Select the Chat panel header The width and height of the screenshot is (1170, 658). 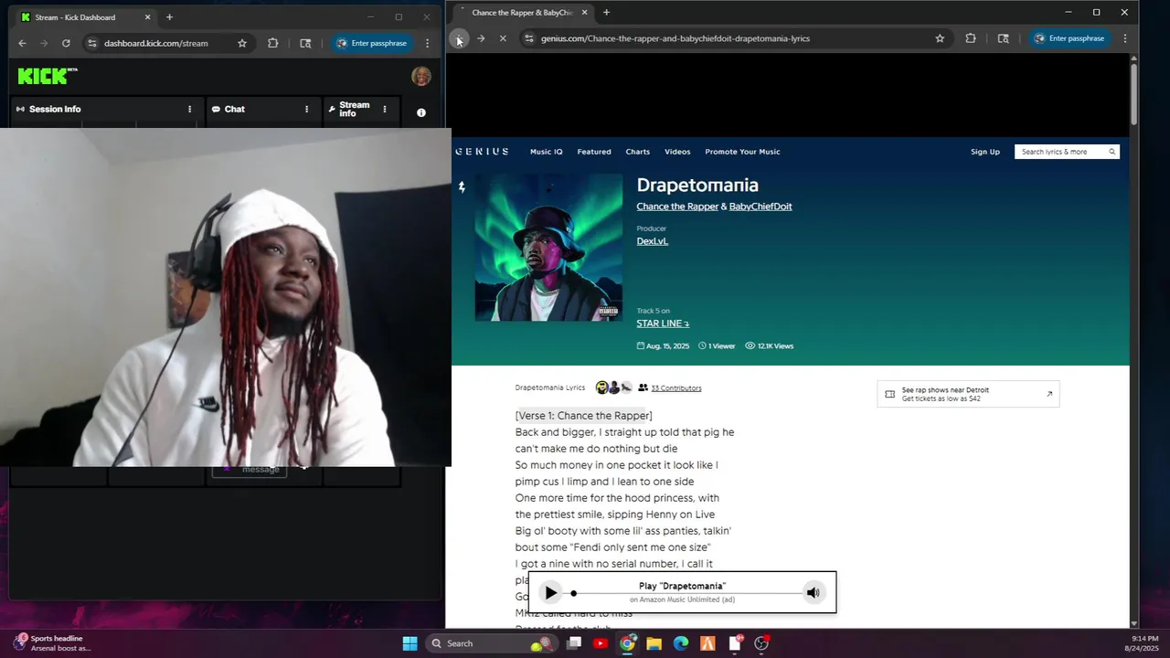pos(261,109)
